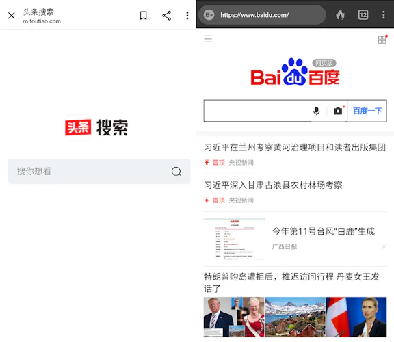394x342 pixels.
Task: Click the Baidu 百度 logo
Action: tap(295, 73)
